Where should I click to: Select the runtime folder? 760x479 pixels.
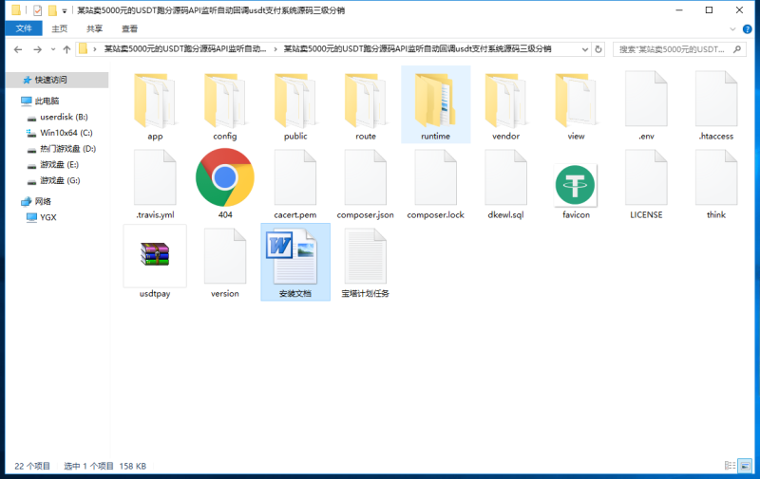[436, 104]
